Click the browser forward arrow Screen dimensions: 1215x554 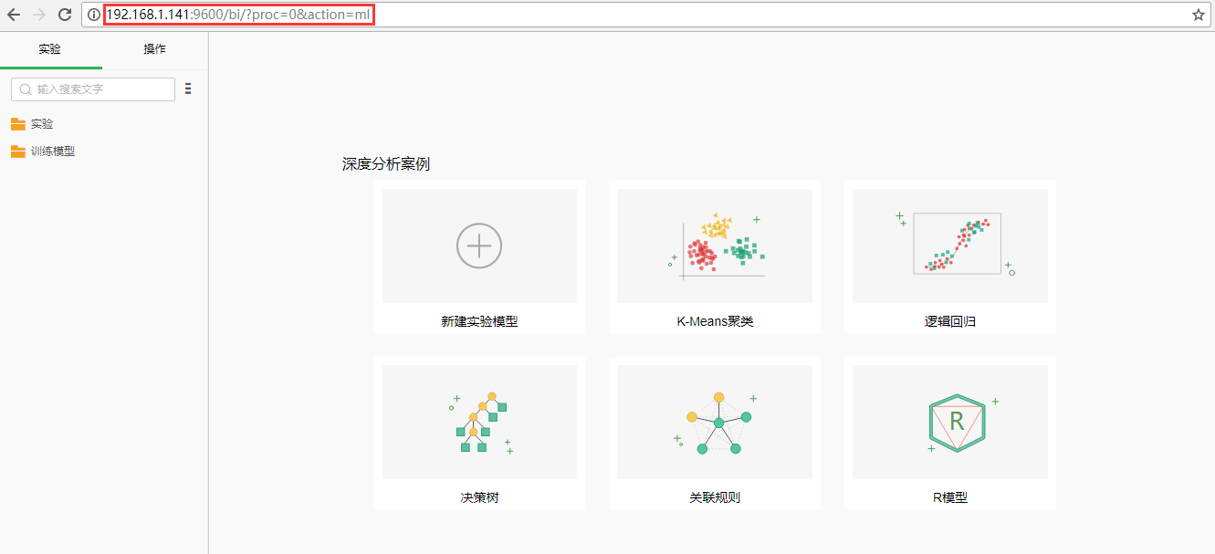tap(39, 15)
